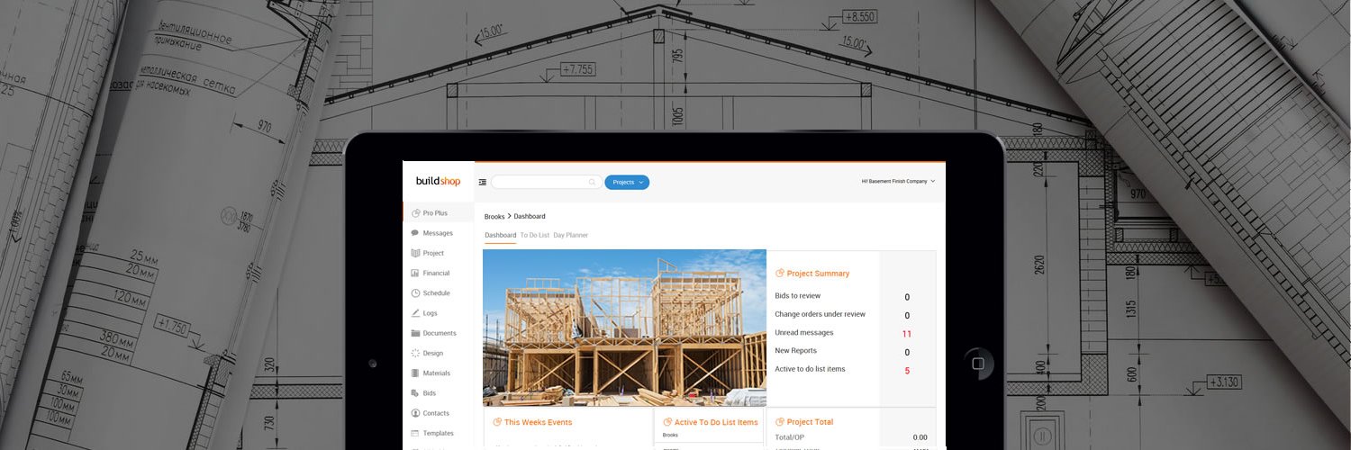The image size is (1351, 450).
Task: Click the Bids to review row label
Action: click(798, 296)
